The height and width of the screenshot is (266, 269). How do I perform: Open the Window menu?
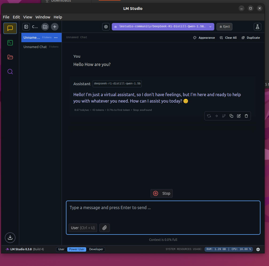click(x=43, y=17)
